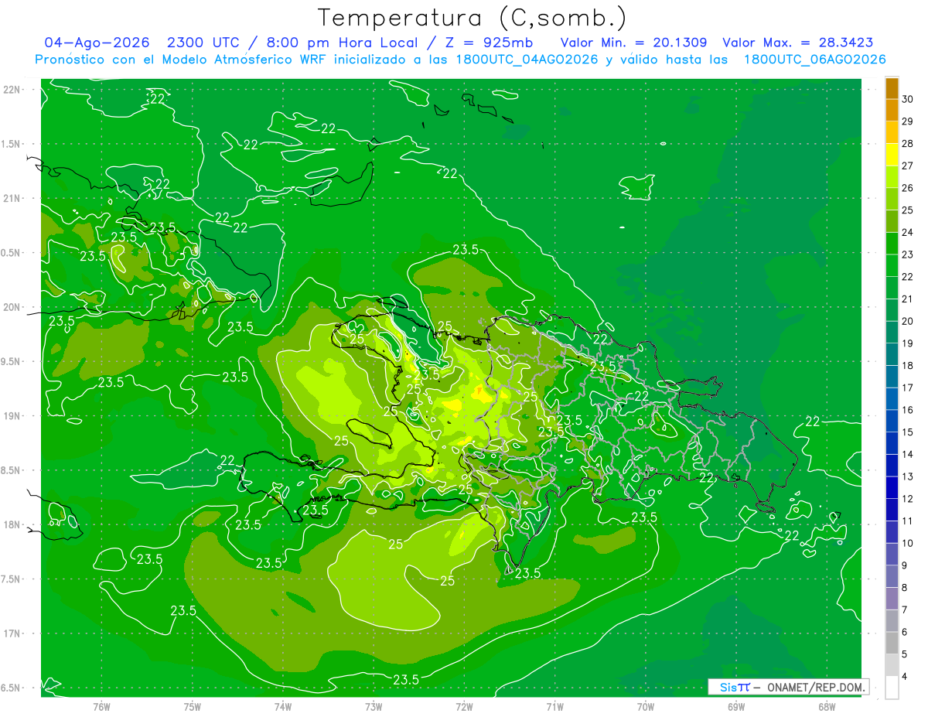Click the '74W' longitude axis label
Screen dimensions: 928x717
[x=283, y=706]
